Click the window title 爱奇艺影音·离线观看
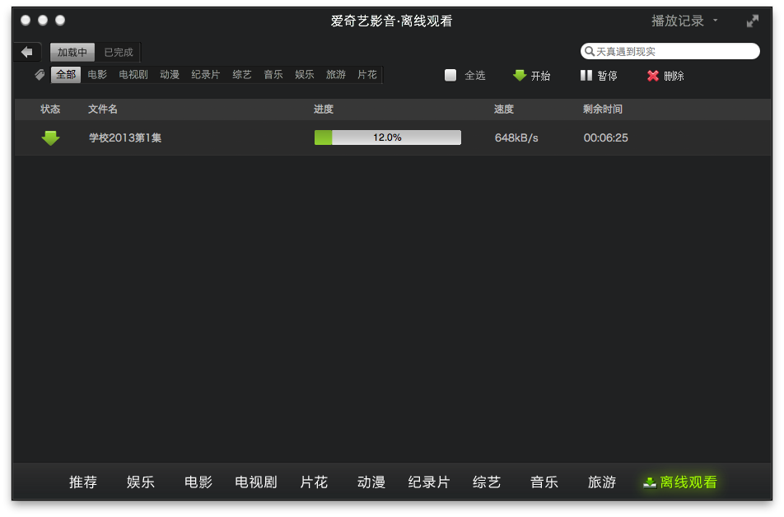The image size is (784, 517). [391, 21]
